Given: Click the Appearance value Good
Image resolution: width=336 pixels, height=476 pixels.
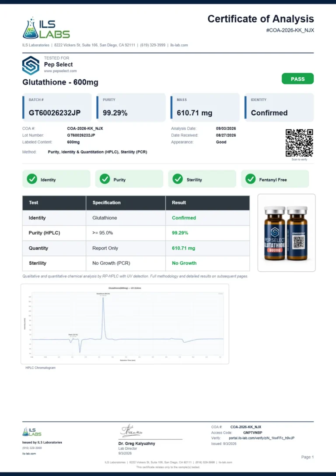Looking at the screenshot, I should click(x=221, y=142).
